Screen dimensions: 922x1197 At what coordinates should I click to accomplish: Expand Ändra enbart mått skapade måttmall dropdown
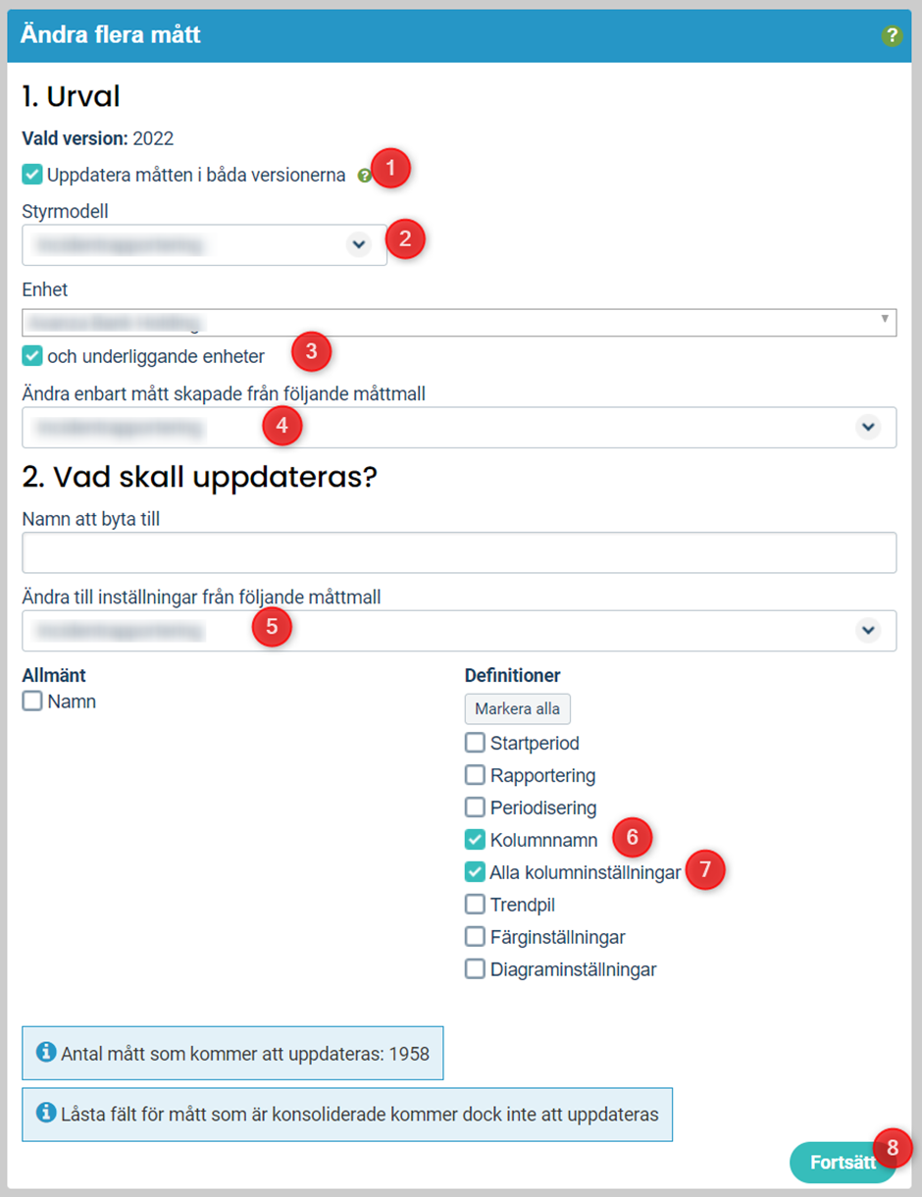[459, 427]
